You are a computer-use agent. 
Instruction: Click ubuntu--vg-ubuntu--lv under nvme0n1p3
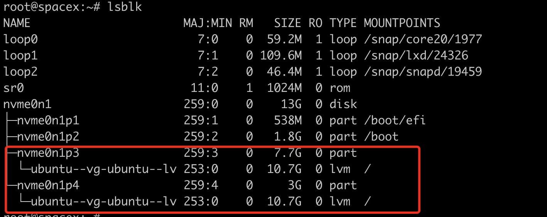(x=103, y=169)
